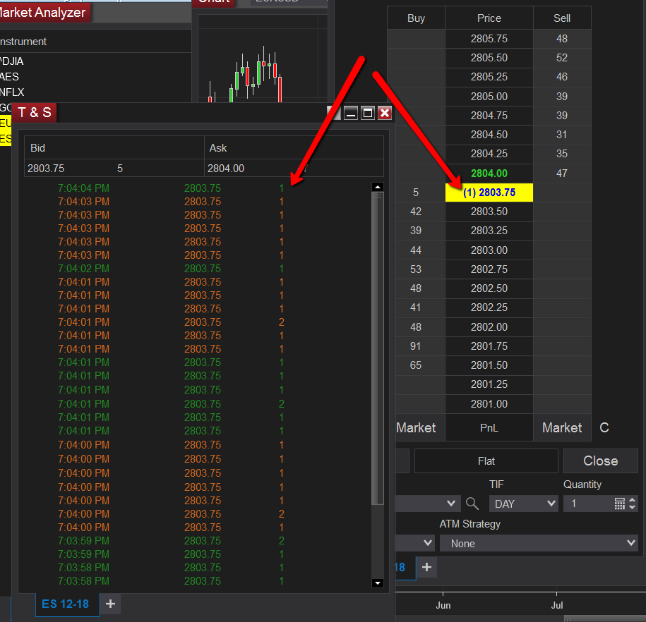Click Instrument column header in Market Analyzer
The width and height of the screenshot is (646, 622).
coord(95,42)
